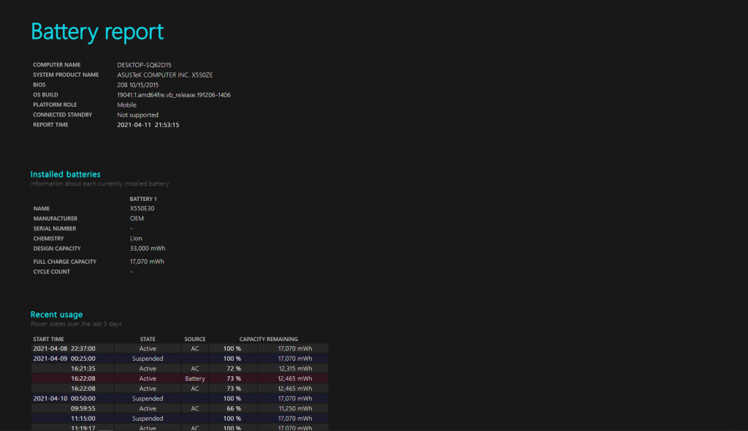Screen dimensions: 748x431
Task: Click the LIon chemistry value
Action: [136, 238]
